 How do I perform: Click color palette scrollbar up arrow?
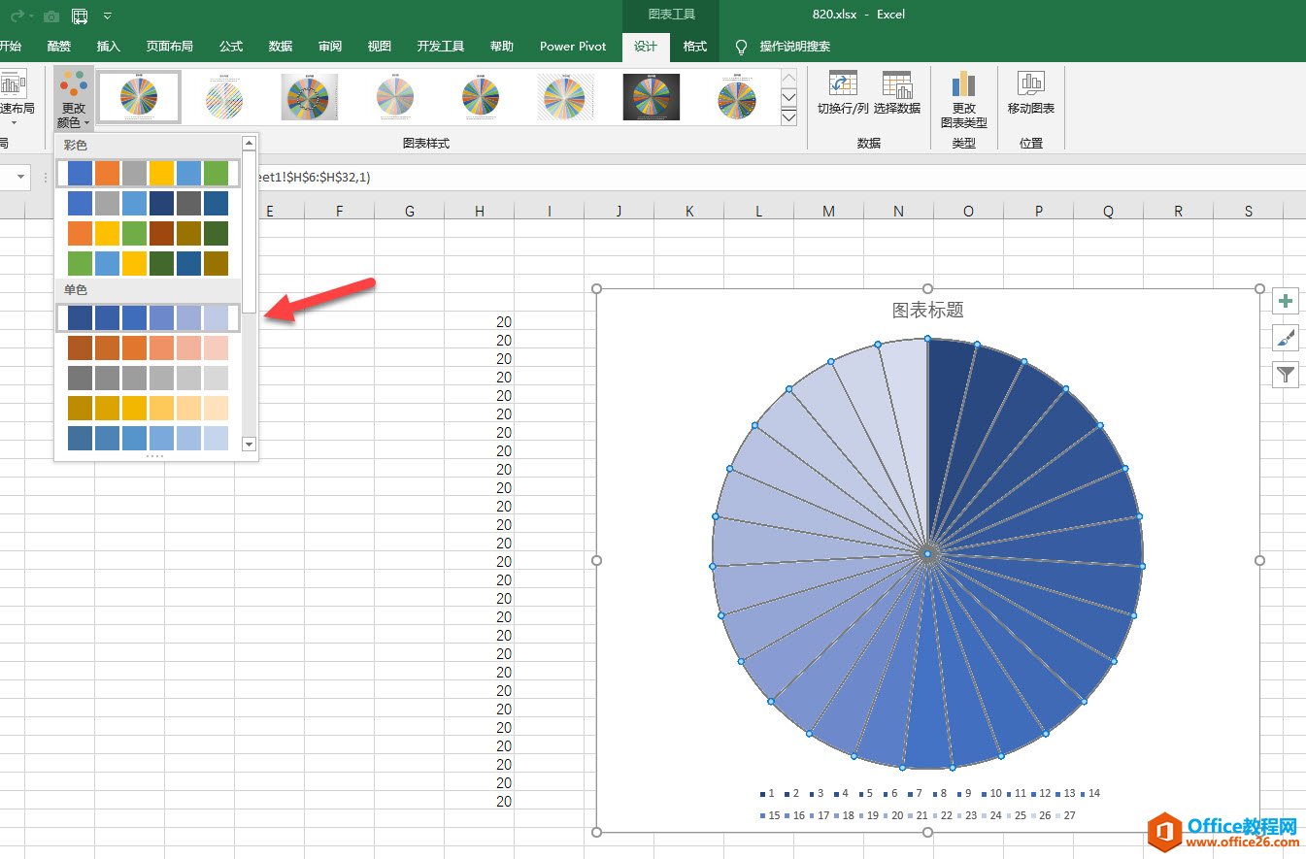coord(249,143)
